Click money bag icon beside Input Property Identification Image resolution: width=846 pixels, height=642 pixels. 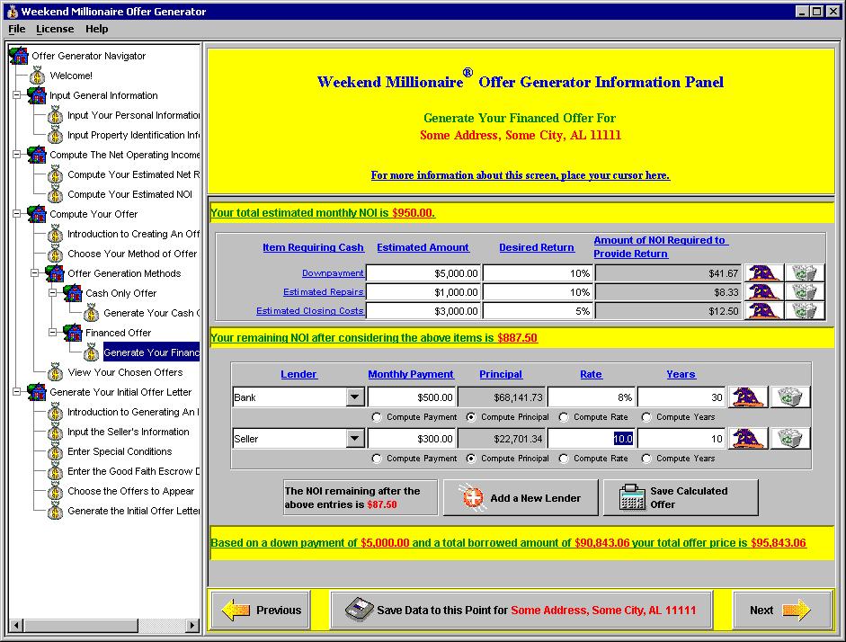coord(55,135)
